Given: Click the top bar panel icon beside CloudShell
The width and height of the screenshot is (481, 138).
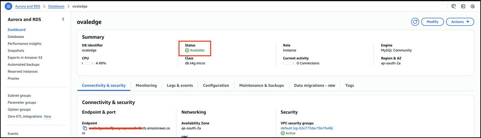Looking at the screenshot, I should point(463,6).
